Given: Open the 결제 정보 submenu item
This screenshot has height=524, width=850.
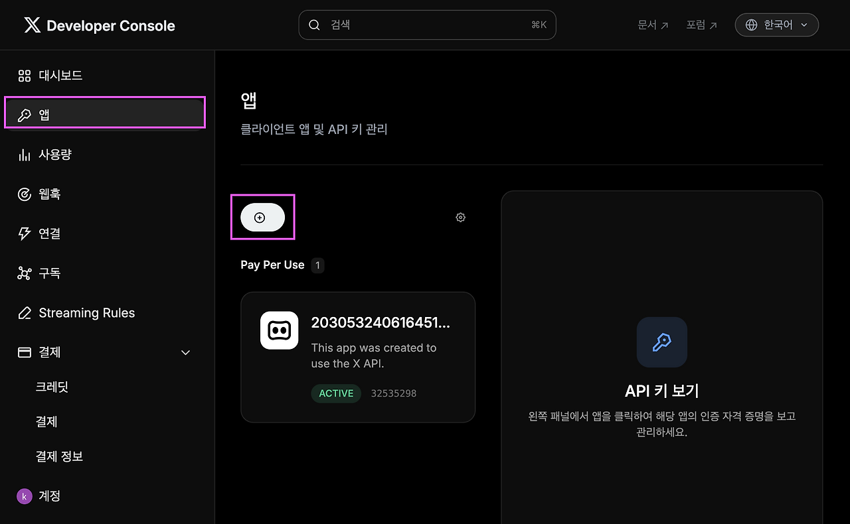Looking at the screenshot, I should click(x=59, y=457).
